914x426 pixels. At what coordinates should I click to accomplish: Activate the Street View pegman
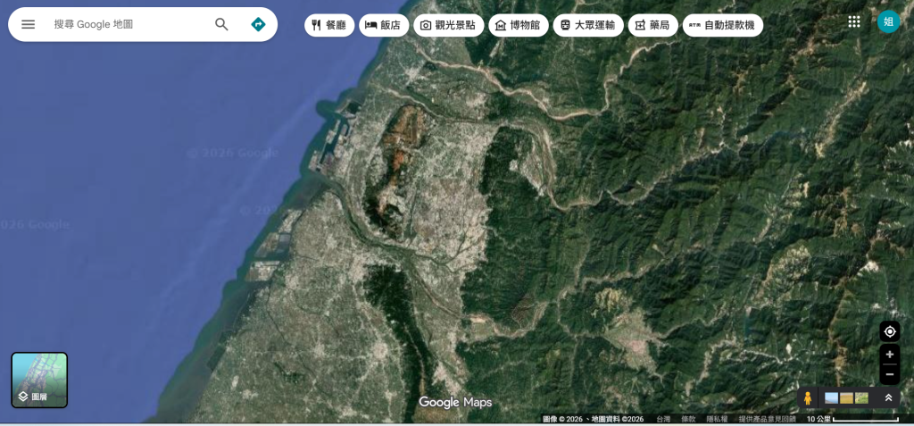(808, 398)
